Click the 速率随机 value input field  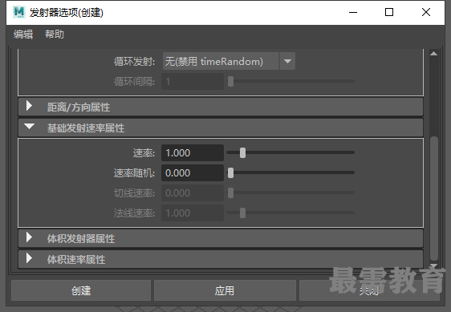coord(193,172)
